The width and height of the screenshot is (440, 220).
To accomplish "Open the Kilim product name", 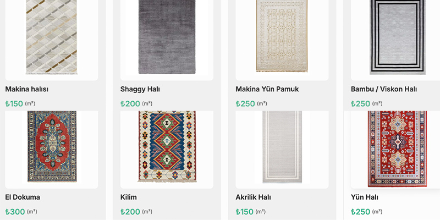I will [x=129, y=197].
